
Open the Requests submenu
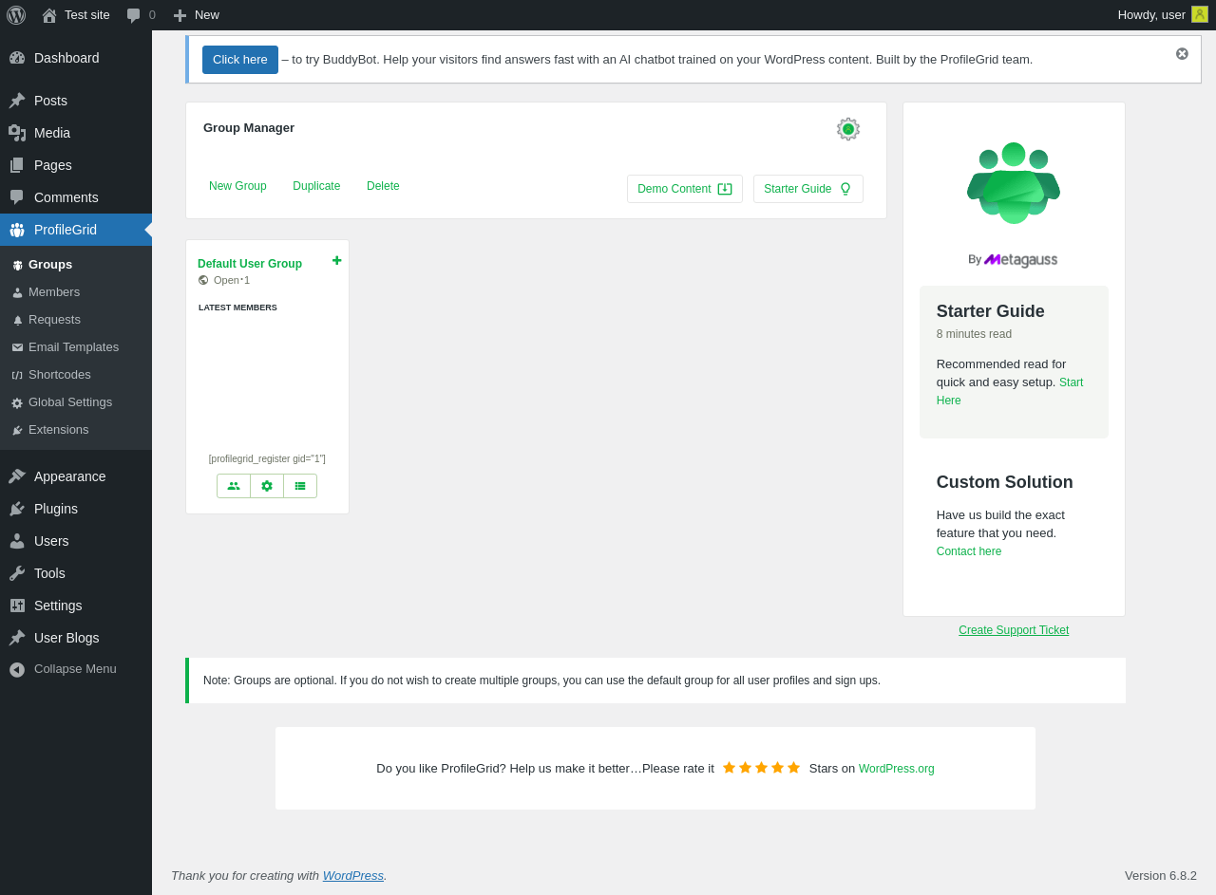76,320
